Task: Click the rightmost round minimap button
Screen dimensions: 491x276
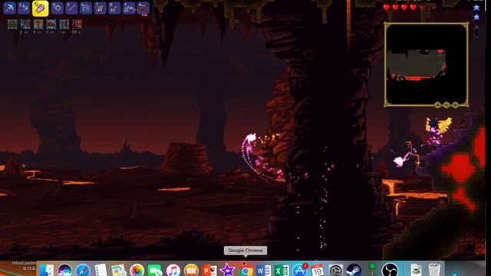Action: [x=455, y=105]
